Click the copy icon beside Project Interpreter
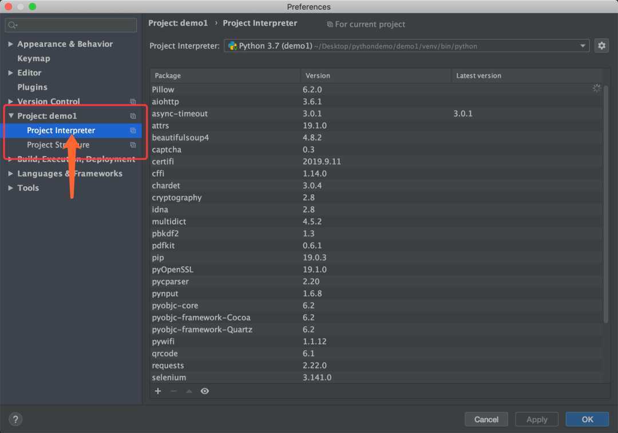 tap(133, 130)
